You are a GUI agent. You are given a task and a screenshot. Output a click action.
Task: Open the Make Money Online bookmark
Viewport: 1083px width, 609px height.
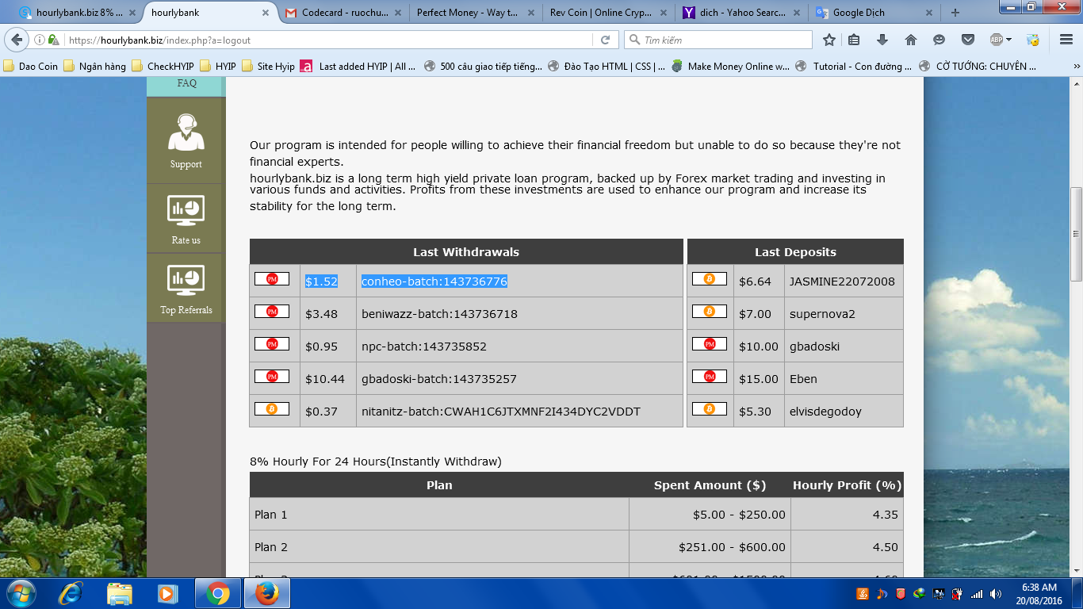coord(731,67)
